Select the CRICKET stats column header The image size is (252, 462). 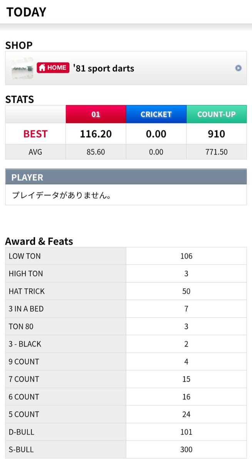[156, 114]
